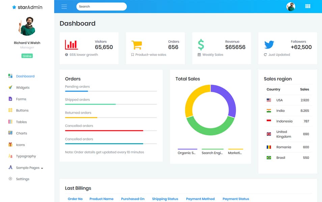Click into the Search input field
This screenshot has height=202, width=322.
click(101, 6)
